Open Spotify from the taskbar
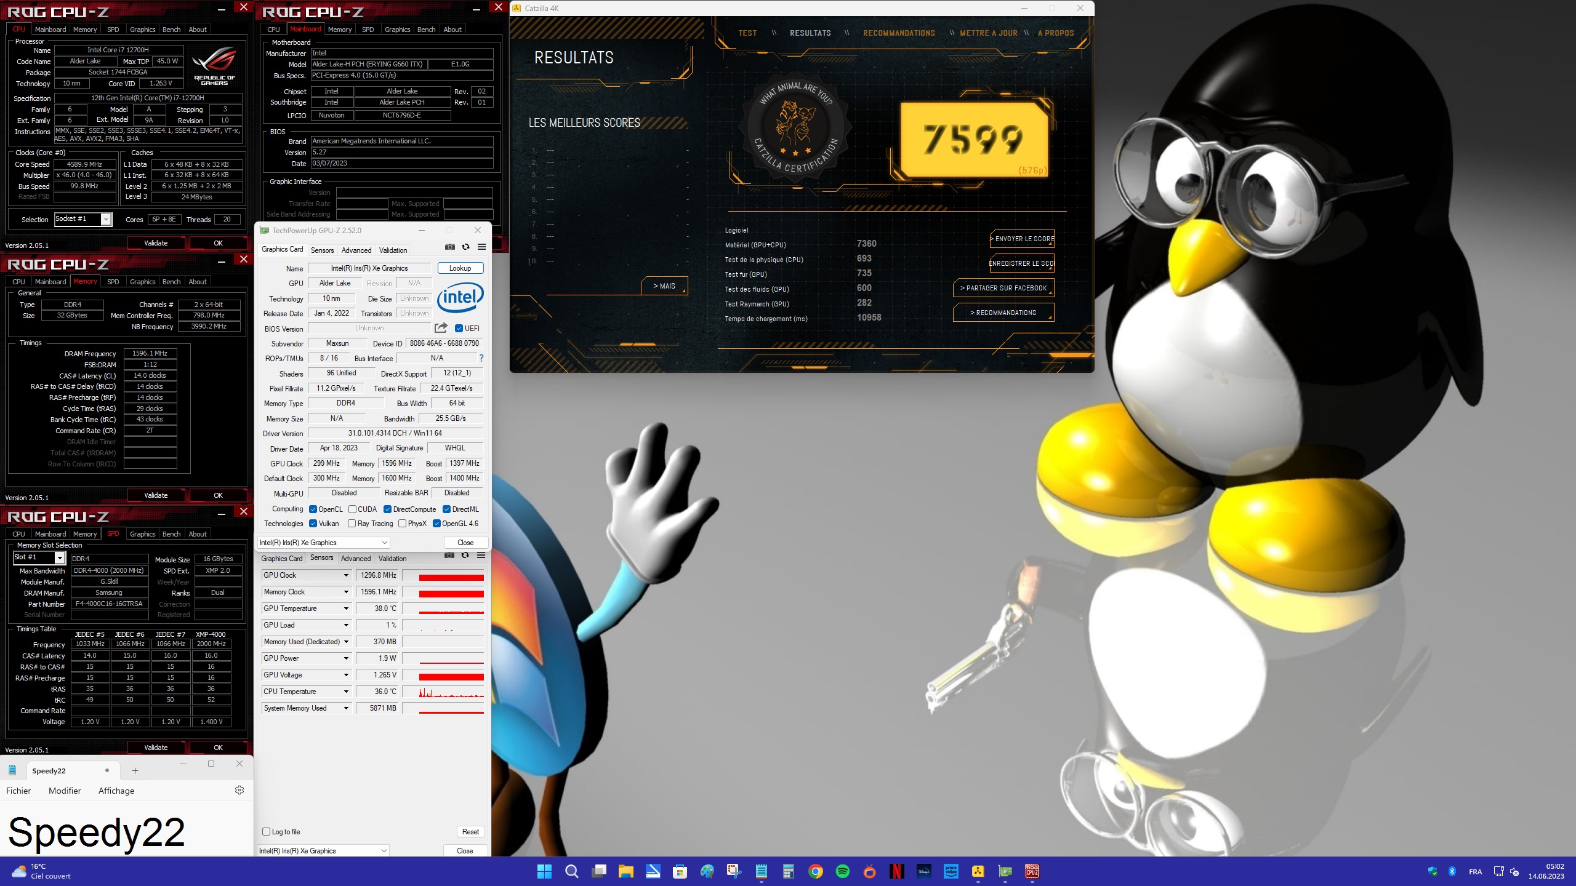 pos(842,871)
